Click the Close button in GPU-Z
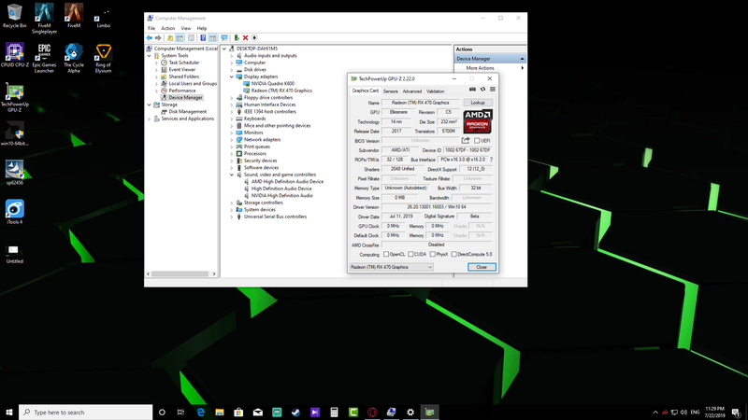The height and width of the screenshot is (420, 748). pos(481,267)
